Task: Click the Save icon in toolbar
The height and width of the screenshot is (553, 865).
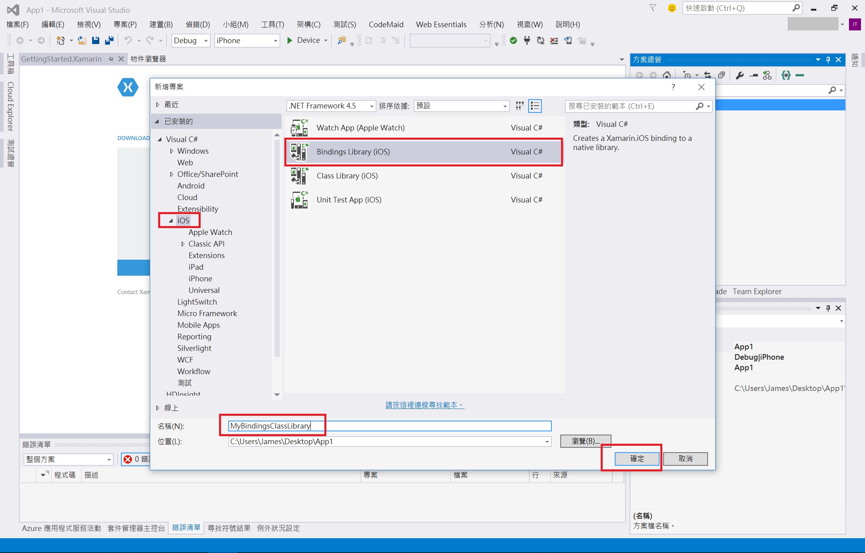Action: [x=95, y=40]
